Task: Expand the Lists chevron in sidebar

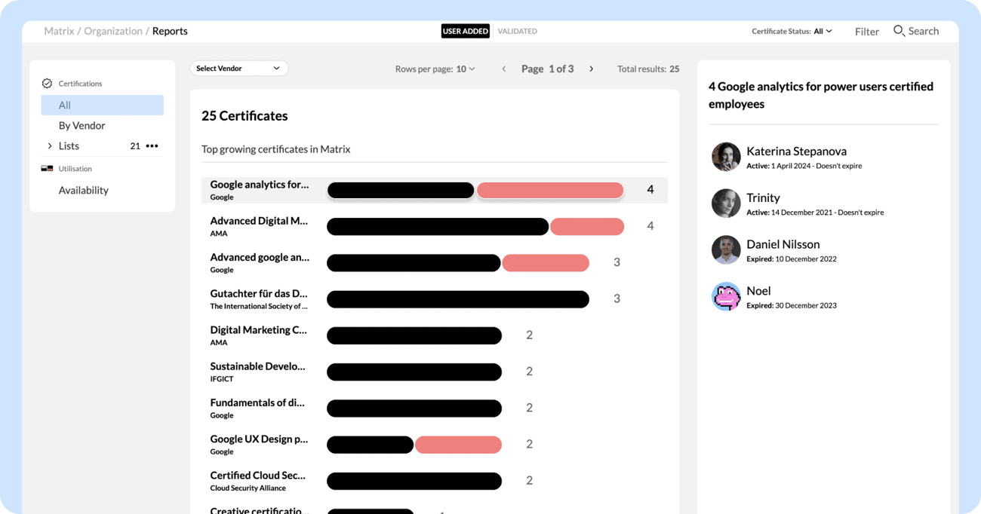Action: click(x=50, y=146)
